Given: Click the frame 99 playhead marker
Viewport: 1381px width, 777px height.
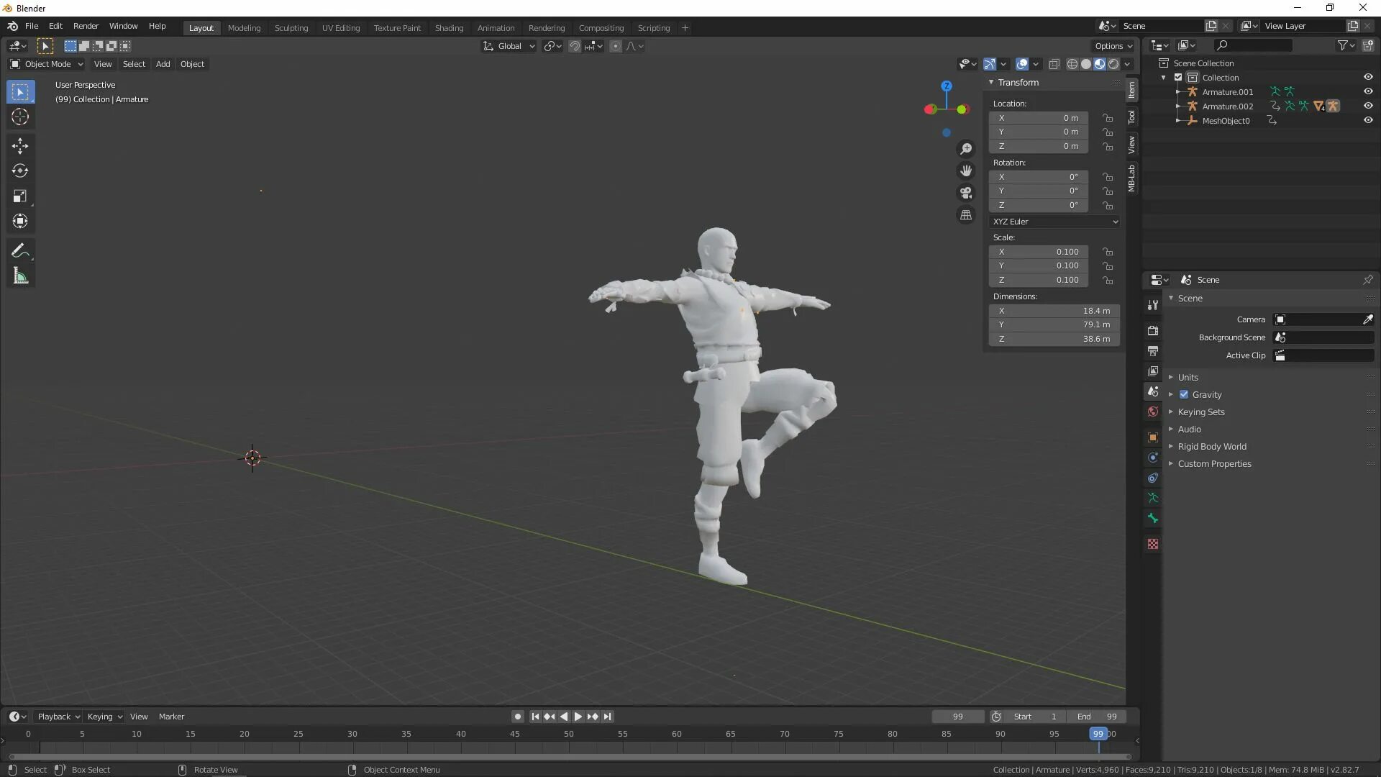Looking at the screenshot, I should click(1098, 734).
